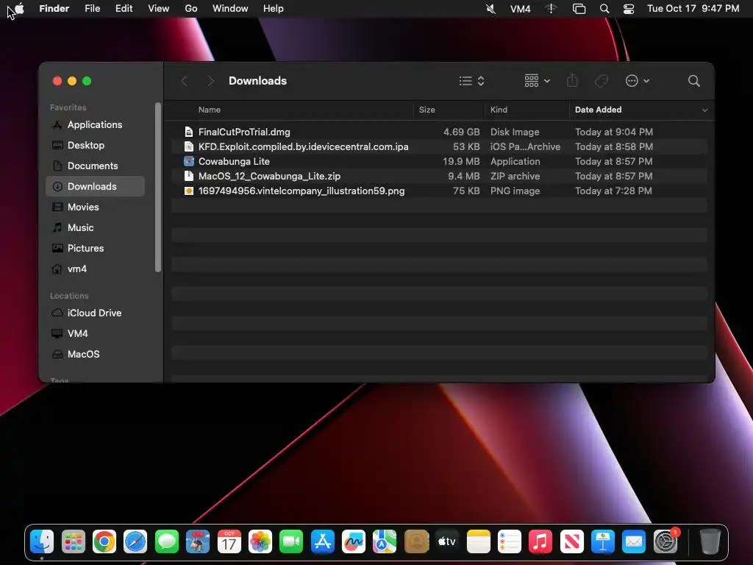753x565 pixels.
Task: Open System Settings from the Dock
Action: [x=665, y=542]
